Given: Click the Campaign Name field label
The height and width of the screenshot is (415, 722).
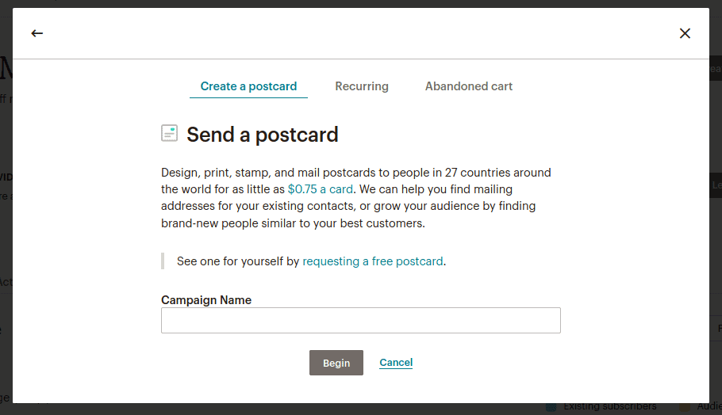Looking at the screenshot, I should [206, 300].
